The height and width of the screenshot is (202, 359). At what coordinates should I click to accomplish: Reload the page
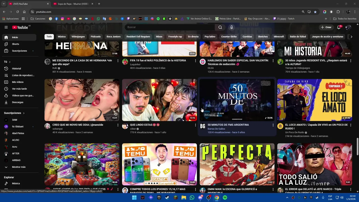17,12
